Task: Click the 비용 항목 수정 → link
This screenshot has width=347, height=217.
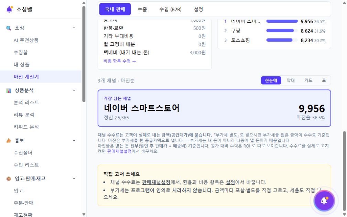Action: (x=119, y=61)
